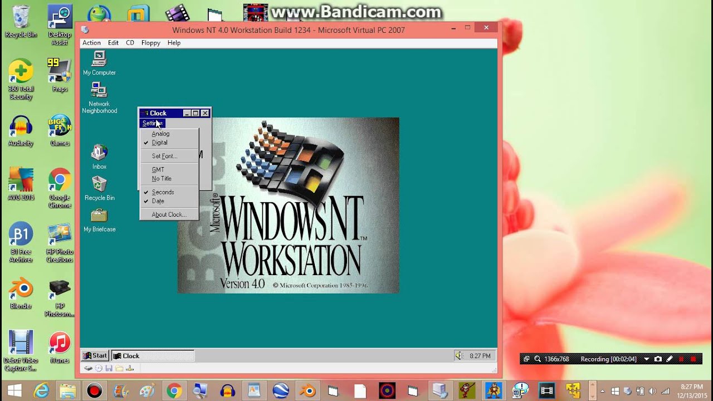Screen dimensions: 713x401
Task: Click the Bandicam pencil drawing icon
Action: click(670, 359)
